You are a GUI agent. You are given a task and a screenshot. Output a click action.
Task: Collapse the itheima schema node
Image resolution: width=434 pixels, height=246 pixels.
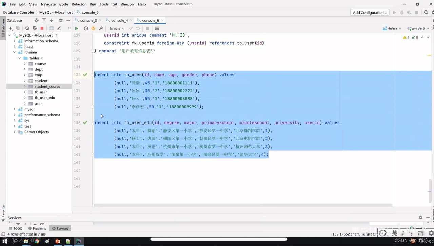coord(15,52)
